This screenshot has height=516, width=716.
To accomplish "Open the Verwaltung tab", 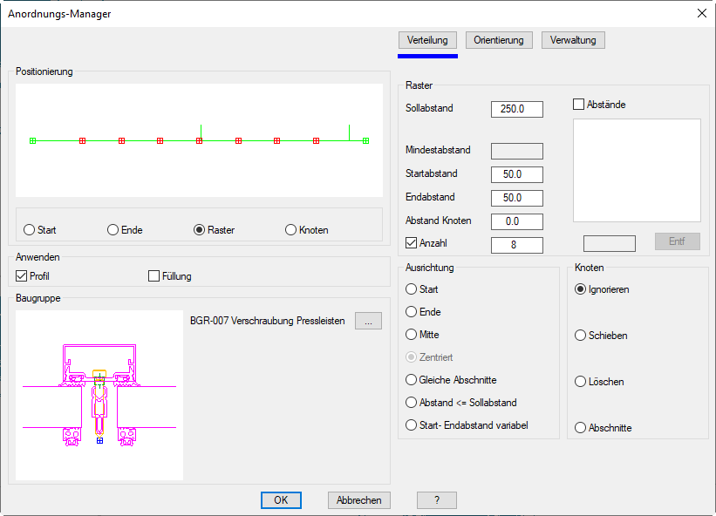I will 573,40.
